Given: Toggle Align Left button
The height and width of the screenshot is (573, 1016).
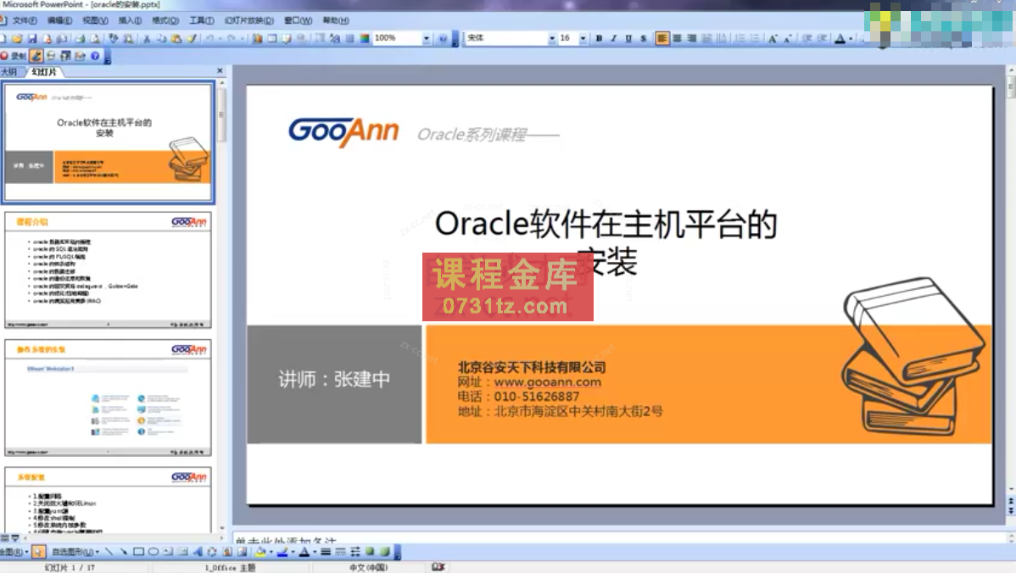Looking at the screenshot, I should pyautogui.click(x=662, y=39).
